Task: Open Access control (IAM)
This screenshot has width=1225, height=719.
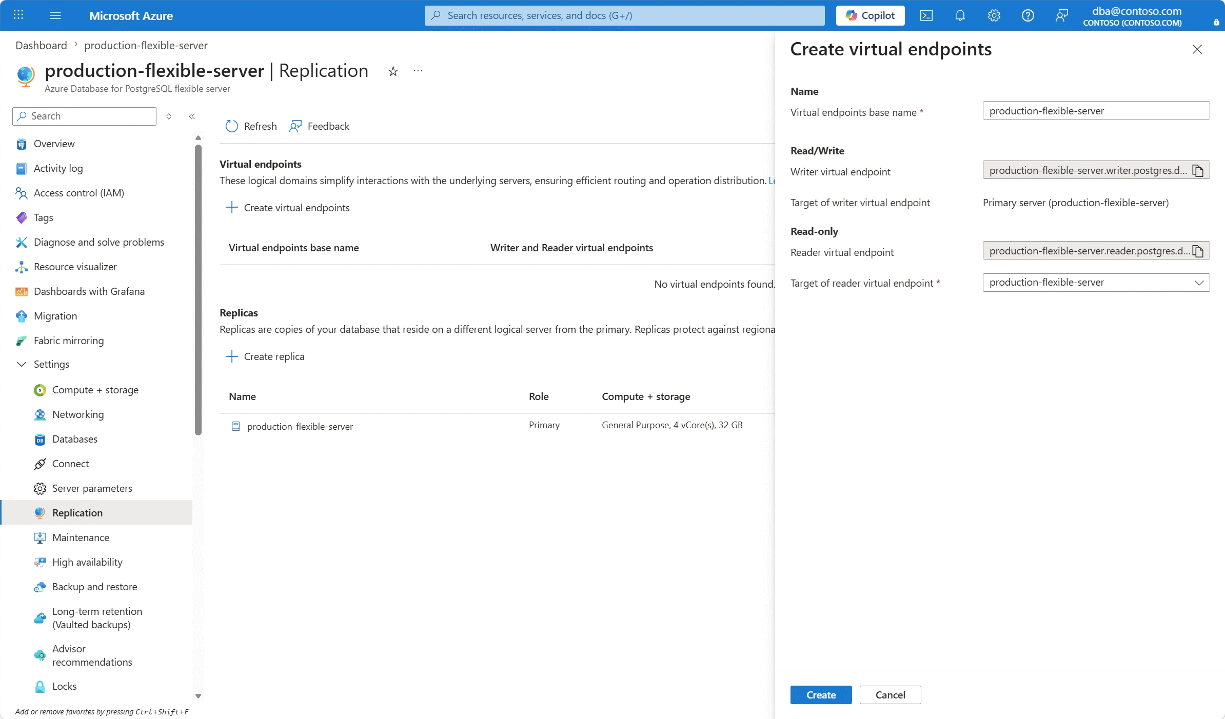Action: click(x=79, y=193)
